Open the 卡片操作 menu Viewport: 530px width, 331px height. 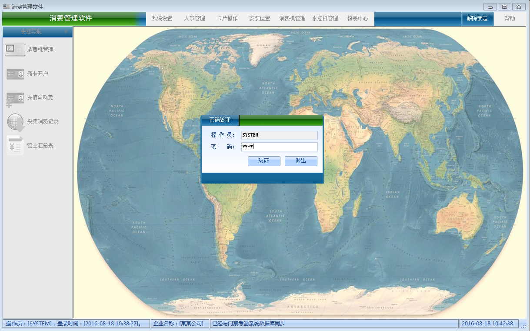(227, 19)
